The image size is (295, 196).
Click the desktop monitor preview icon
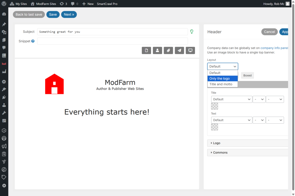tap(190, 51)
